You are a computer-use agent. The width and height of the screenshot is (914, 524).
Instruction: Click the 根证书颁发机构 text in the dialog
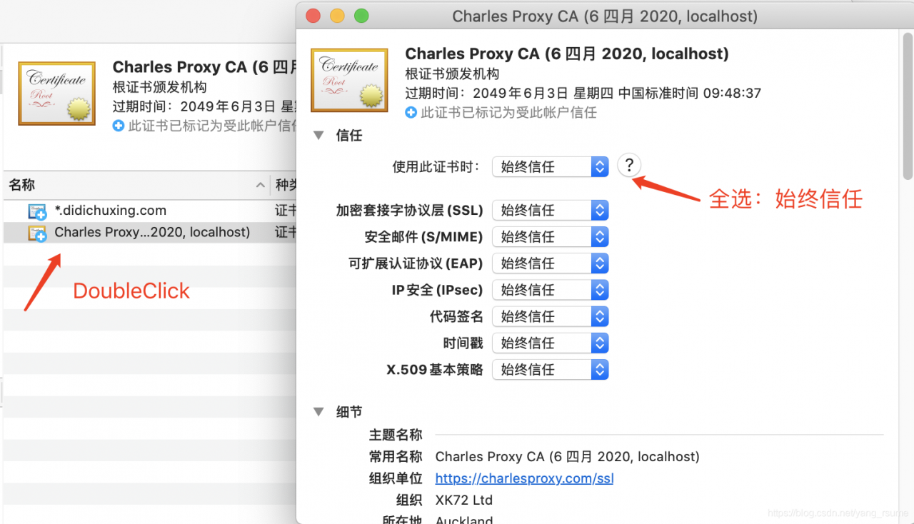[452, 74]
